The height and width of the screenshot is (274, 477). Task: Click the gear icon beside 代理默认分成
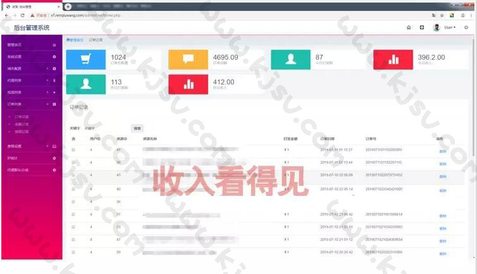(54, 170)
